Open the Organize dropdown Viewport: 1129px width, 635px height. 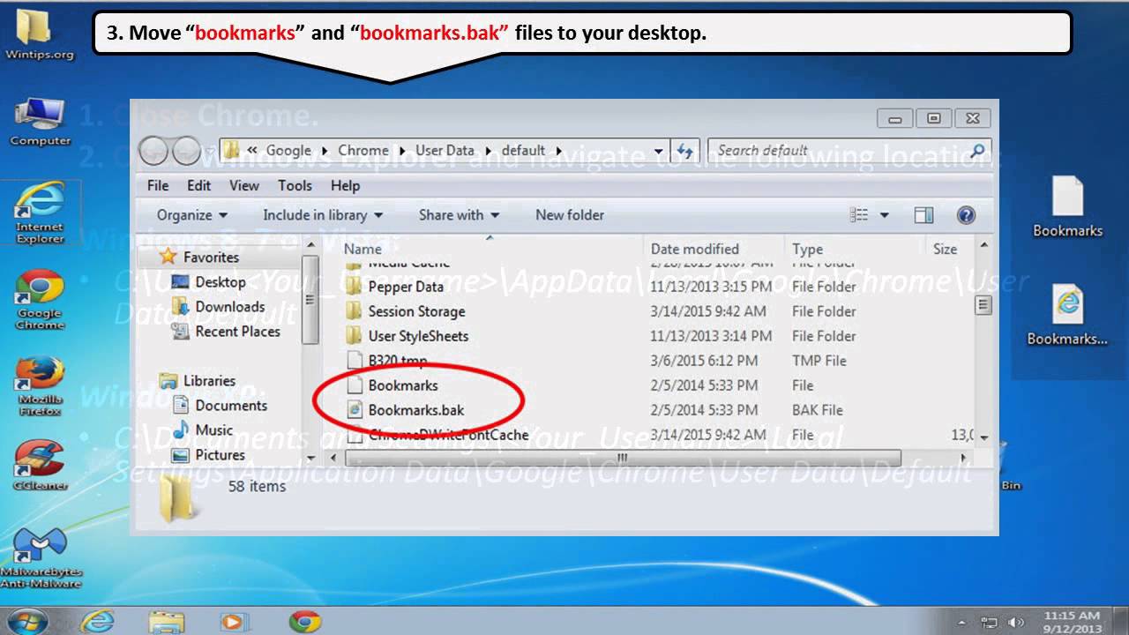[192, 215]
